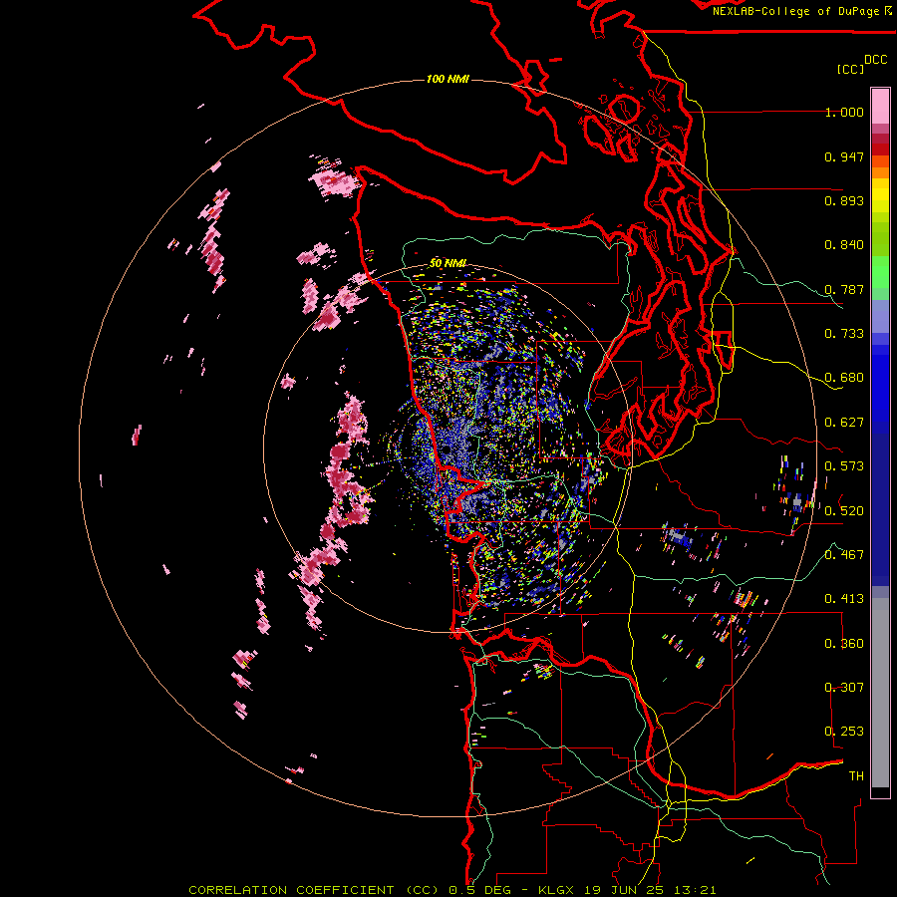The width and height of the screenshot is (897, 897).
Task: Pick the long gray segment of the color bar
Action: 880,693
